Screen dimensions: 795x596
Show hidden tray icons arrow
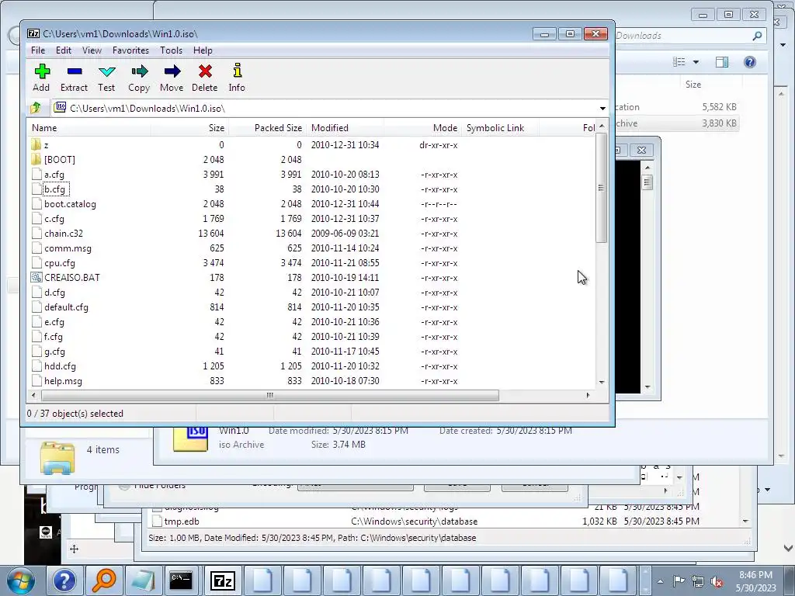660,582
